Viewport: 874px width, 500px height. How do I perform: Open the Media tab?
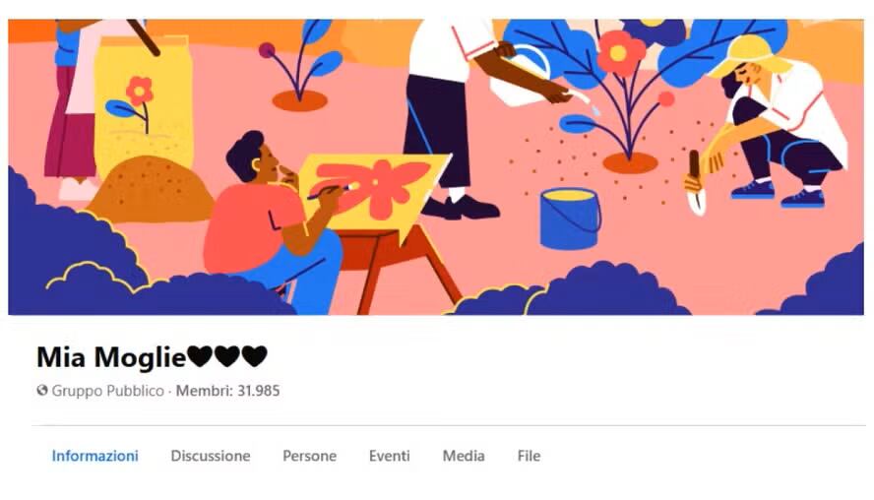[464, 456]
